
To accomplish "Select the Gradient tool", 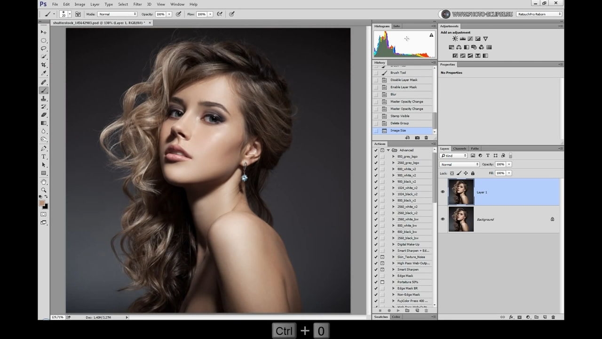I will tap(44, 123).
